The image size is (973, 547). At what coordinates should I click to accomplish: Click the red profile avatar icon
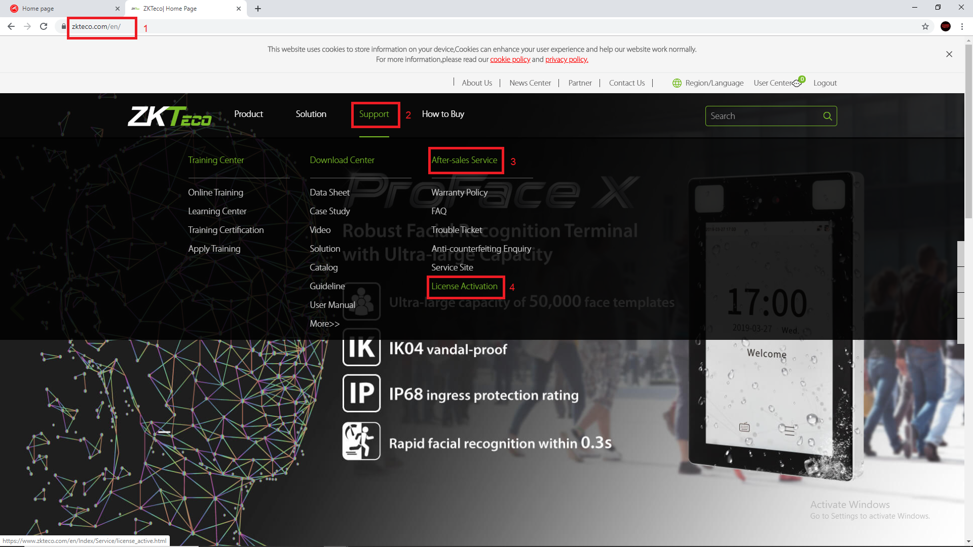[946, 26]
